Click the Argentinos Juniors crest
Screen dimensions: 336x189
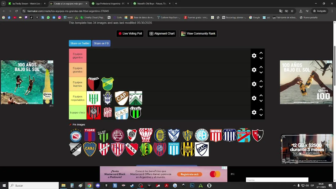click(76, 135)
